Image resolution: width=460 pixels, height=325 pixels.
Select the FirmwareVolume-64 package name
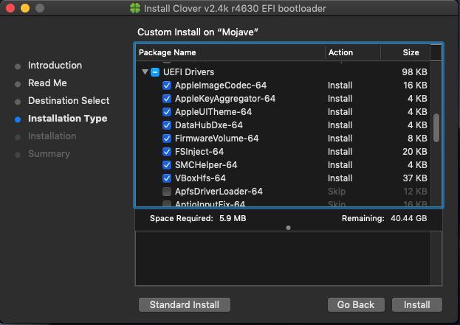(x=217, y=139)
